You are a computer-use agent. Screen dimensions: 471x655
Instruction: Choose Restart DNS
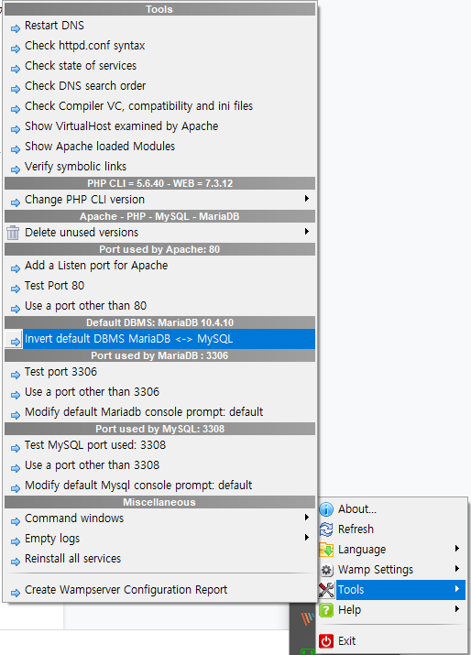(x=159, y=26)
